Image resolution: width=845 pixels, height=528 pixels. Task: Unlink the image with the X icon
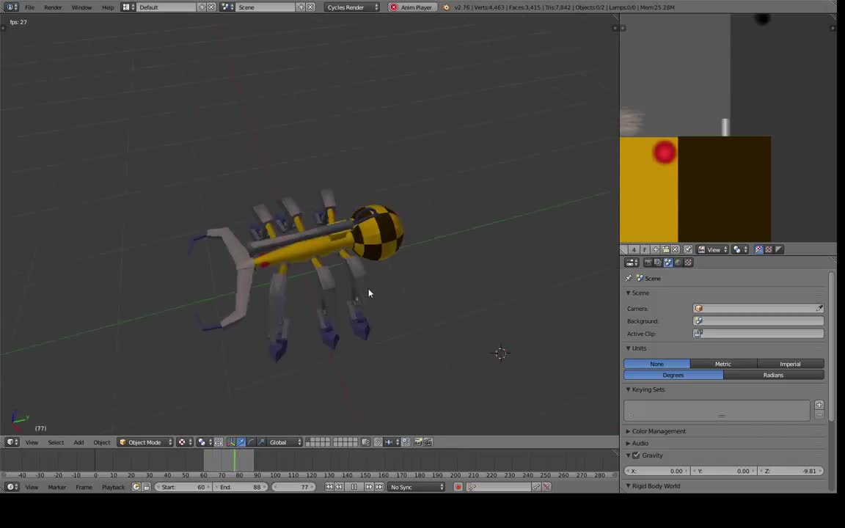674,249
